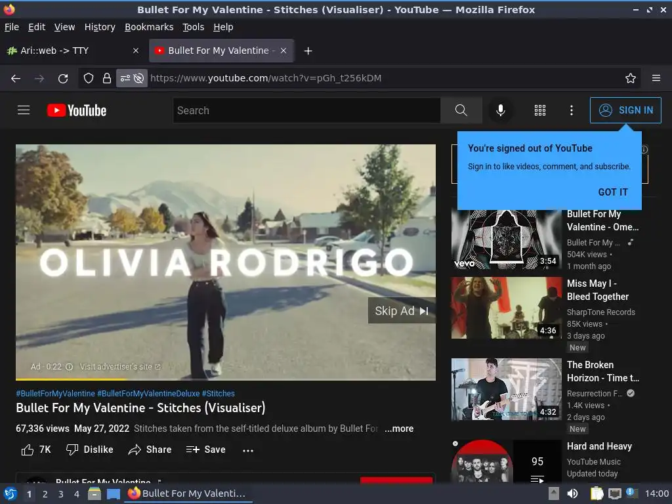Open the file manager taskbar icon
The height and width of the screenshot is (504, 672).
tap(94, 493)
